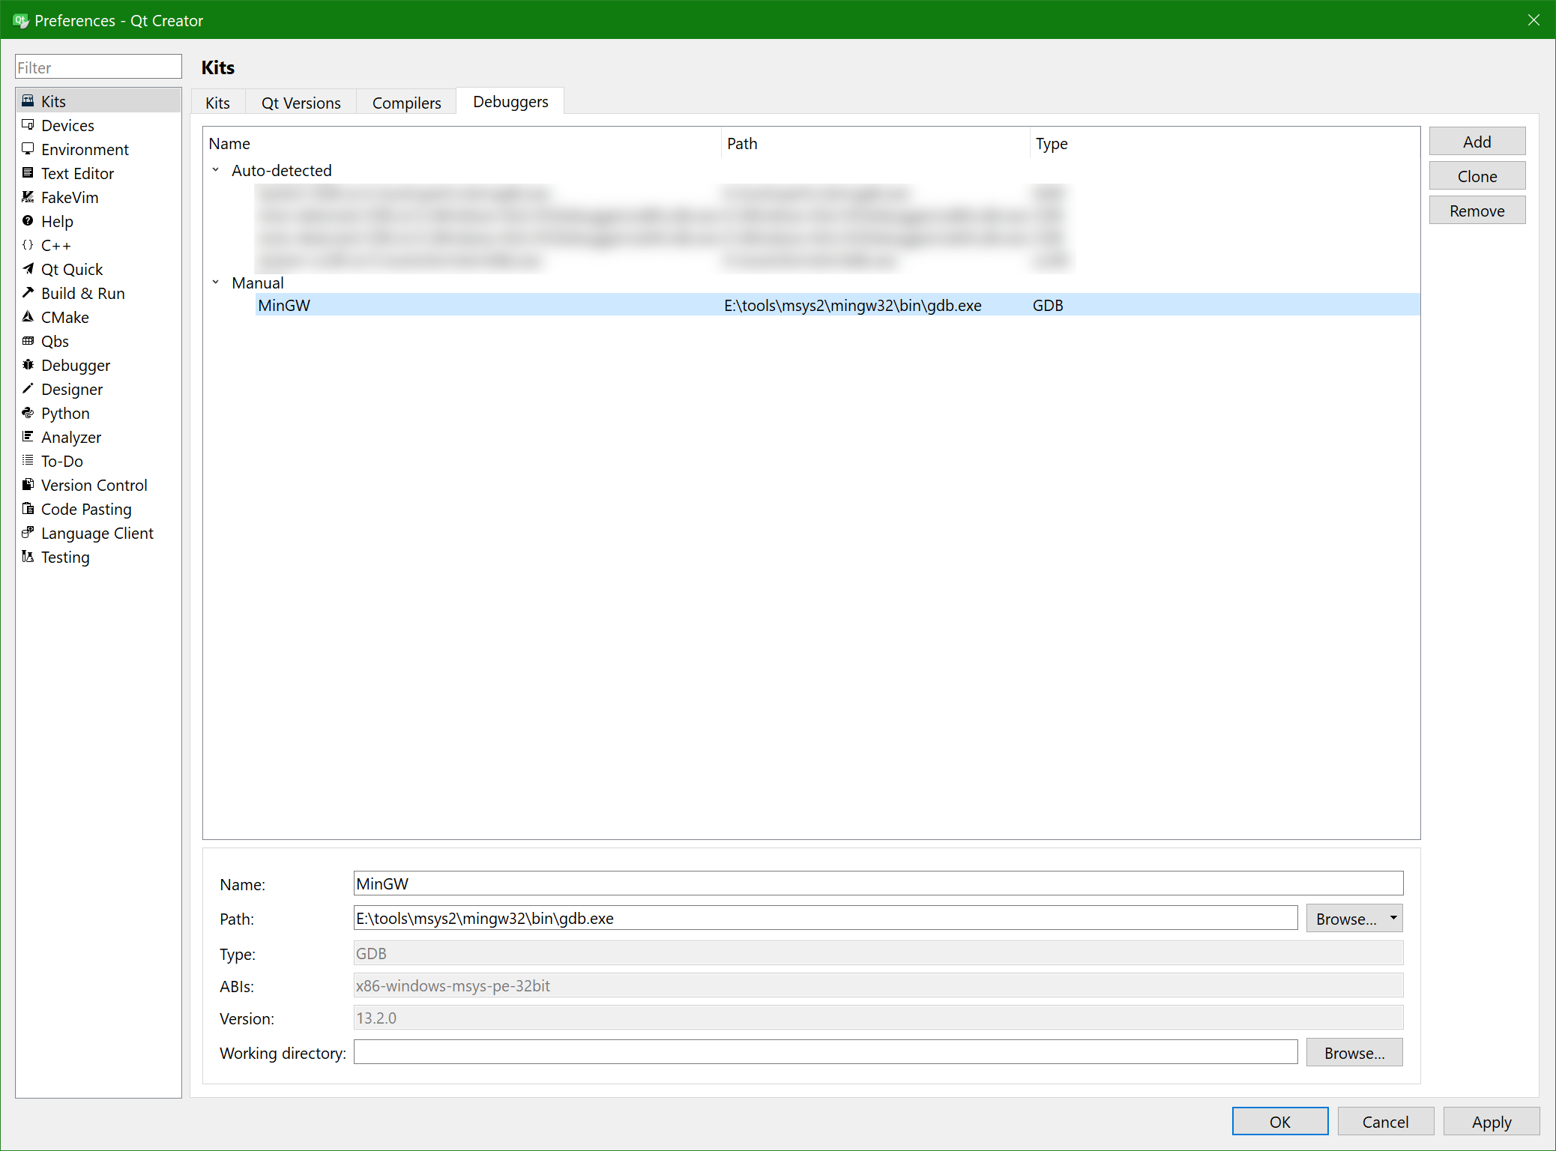This screenshot has width=1556, height=1151.
Task: Add a new debugger
Action: coord(1477,142)
